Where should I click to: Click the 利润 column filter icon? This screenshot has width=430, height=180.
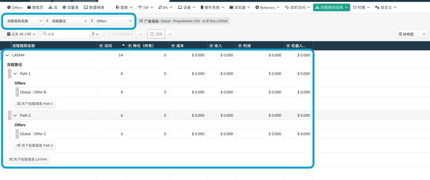[240, 46]
